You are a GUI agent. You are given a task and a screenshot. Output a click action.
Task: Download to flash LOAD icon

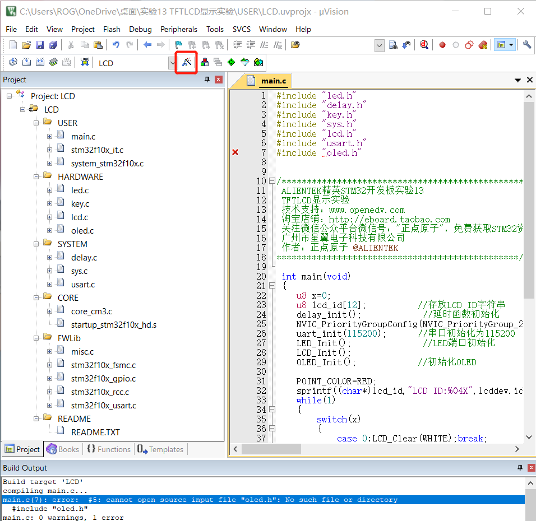pyautogui.click(x=85, y=62)
